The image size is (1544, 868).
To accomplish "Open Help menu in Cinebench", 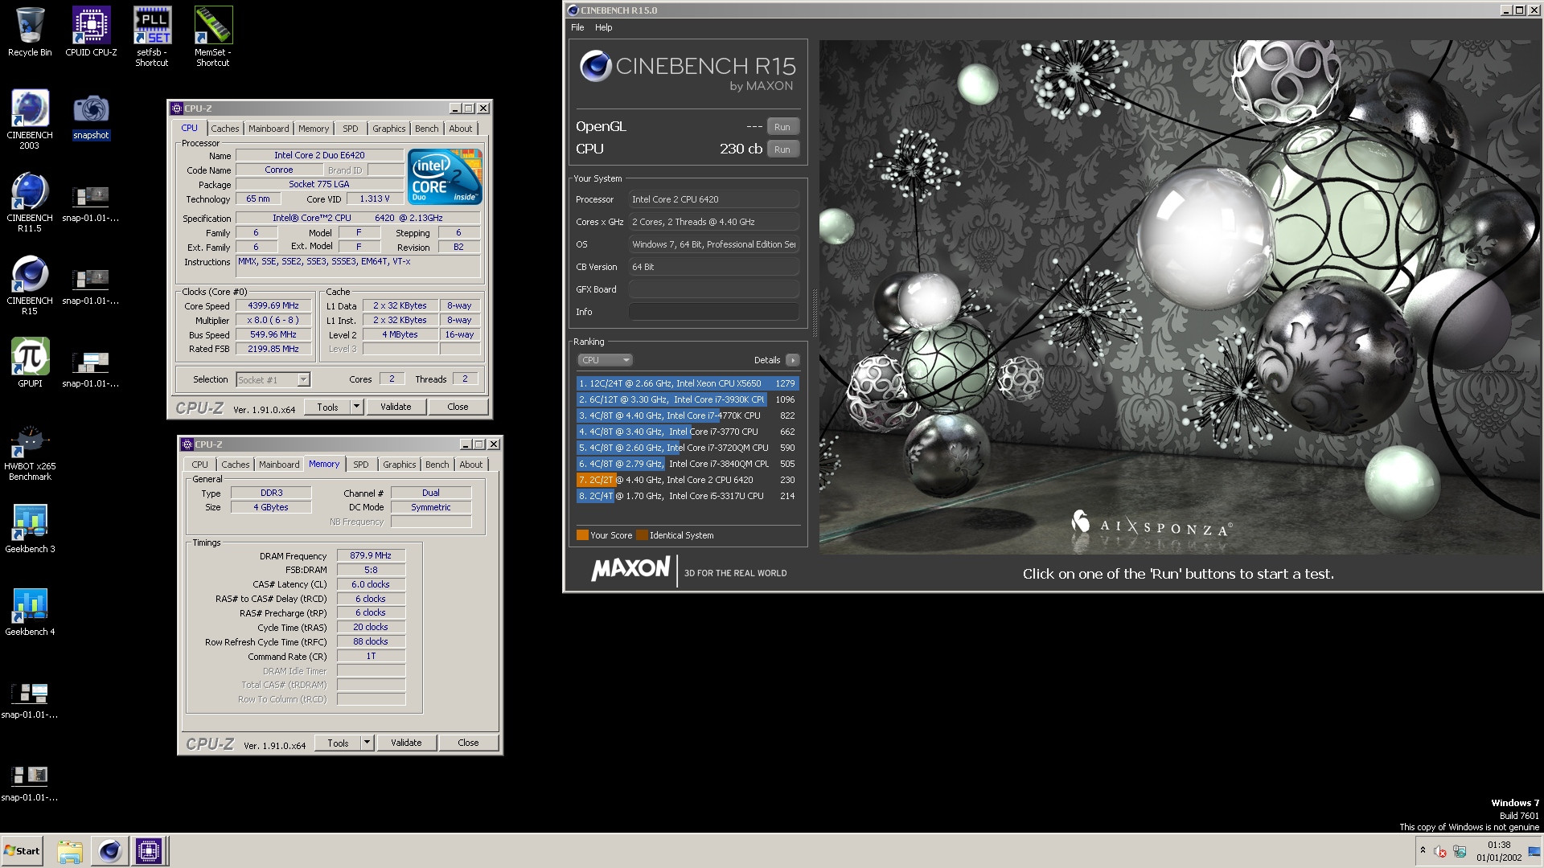I will pos(603,27).
